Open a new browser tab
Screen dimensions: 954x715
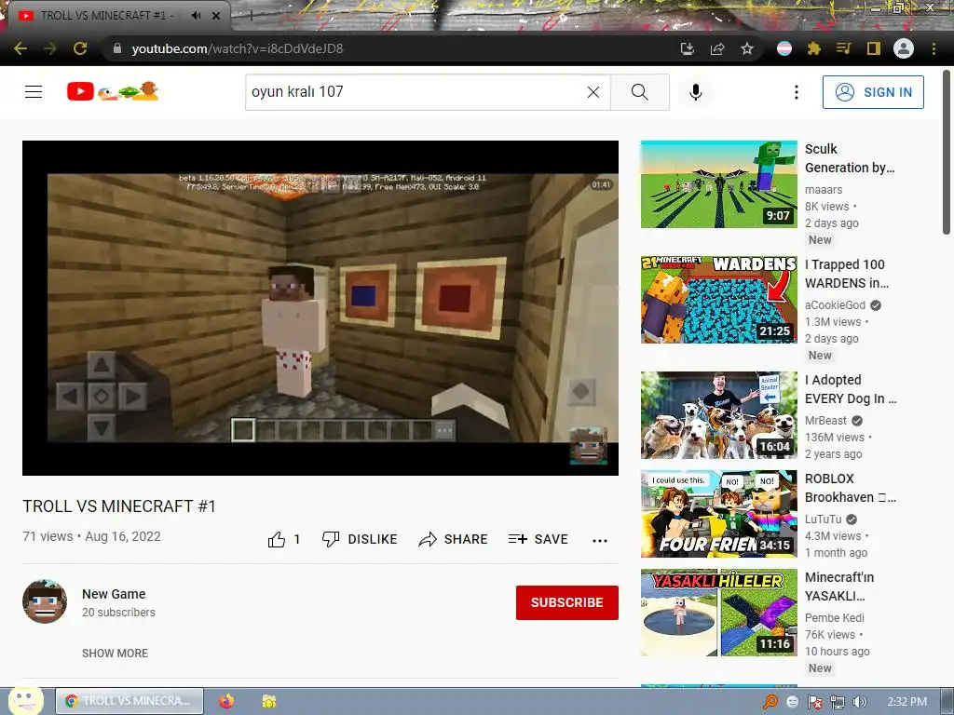click(252, 16)
